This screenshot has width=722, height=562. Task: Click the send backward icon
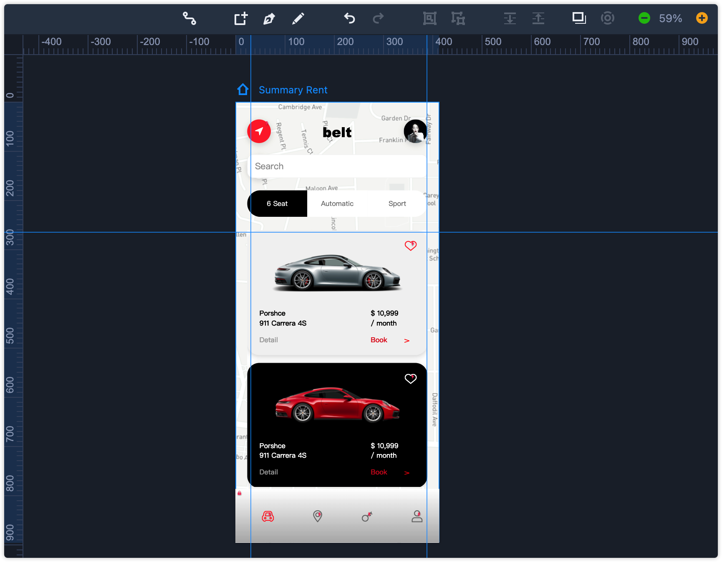click(510, 18)
